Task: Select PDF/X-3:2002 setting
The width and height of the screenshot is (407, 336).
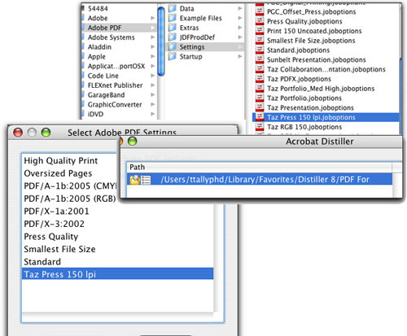Action: pyautogui.click(x=55, y=224)
